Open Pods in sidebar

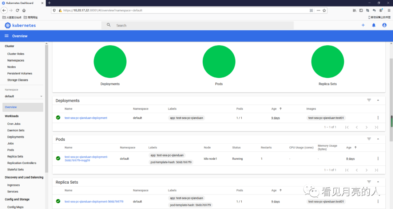pyautogui.click(x=11, y=150)
